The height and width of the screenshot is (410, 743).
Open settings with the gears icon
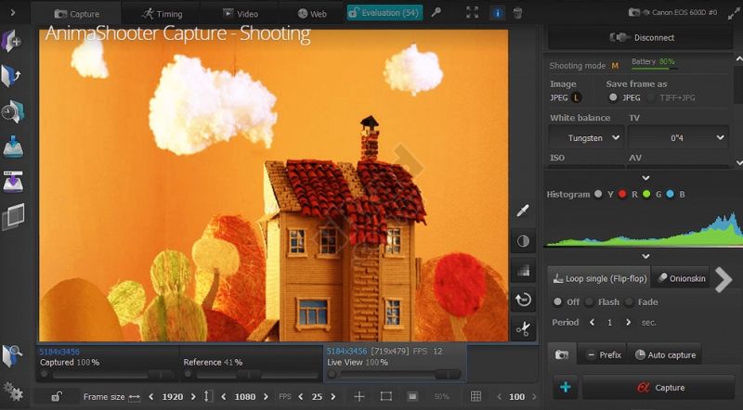(13, 392)
